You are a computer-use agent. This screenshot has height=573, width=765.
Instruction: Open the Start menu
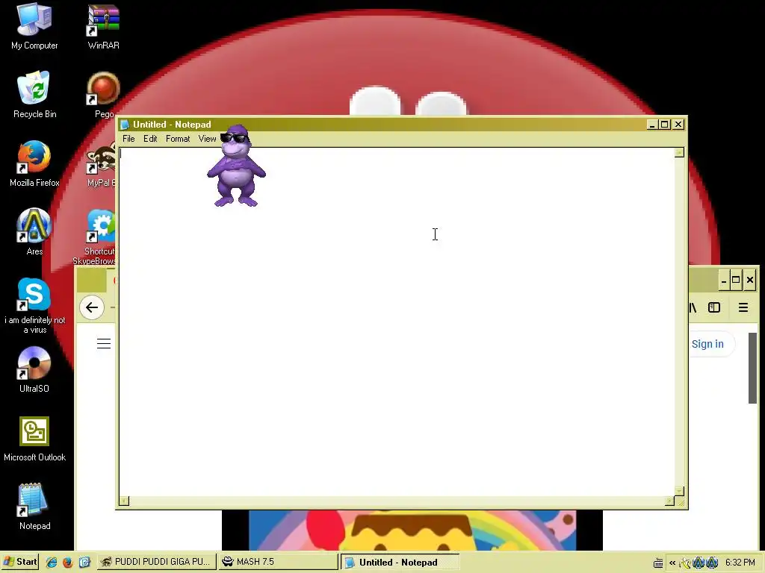(x=20, y=563)
